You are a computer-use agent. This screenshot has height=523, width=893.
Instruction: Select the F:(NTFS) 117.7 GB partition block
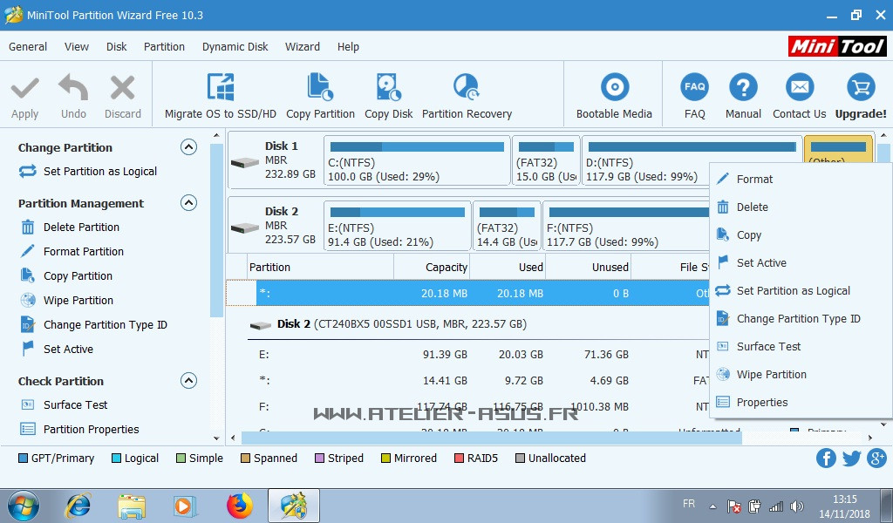(626, 226)
